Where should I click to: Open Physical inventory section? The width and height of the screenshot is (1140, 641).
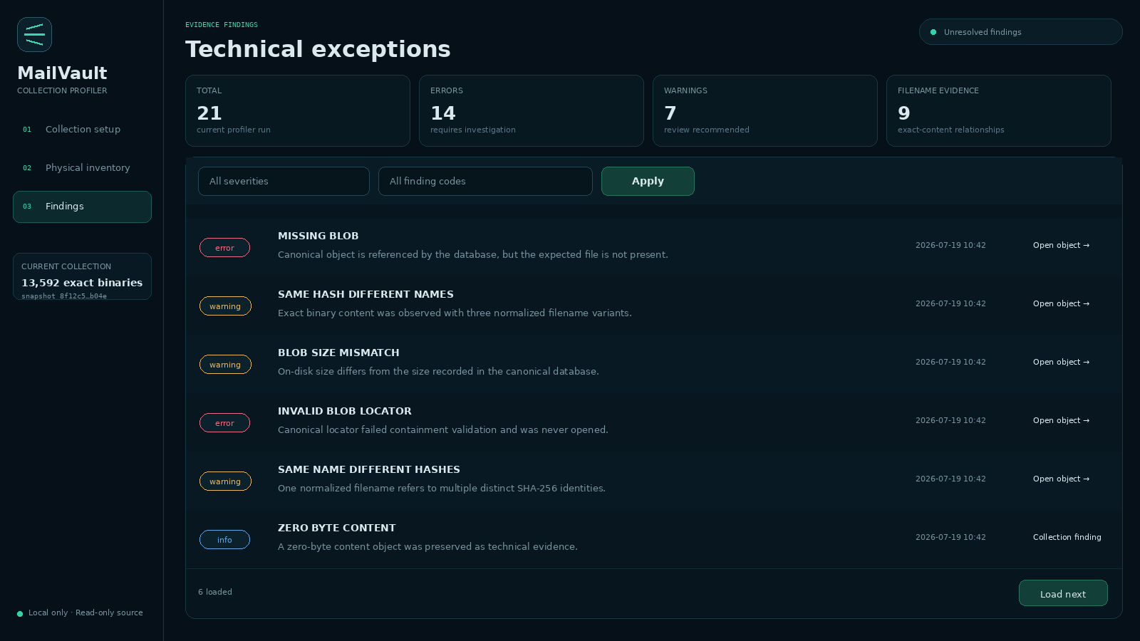pyautogui.click(x=82, y=168)
